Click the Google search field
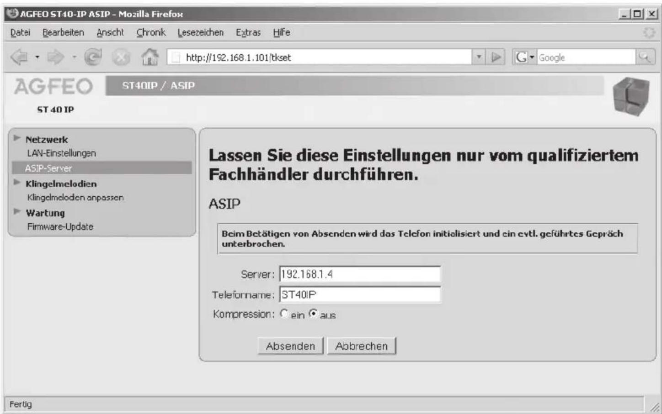 586,58
